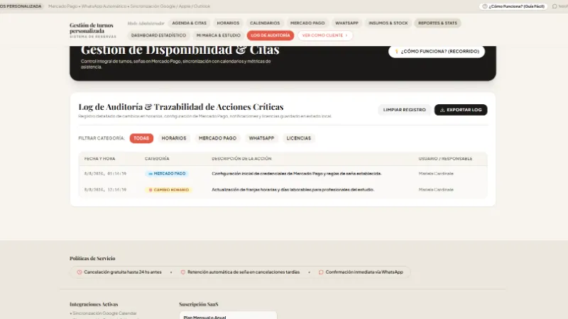Click 'Cancelación gratuita hasta 24 hs antes' policy
Screen dimensions: 568x319
click(x=123, y=272)
